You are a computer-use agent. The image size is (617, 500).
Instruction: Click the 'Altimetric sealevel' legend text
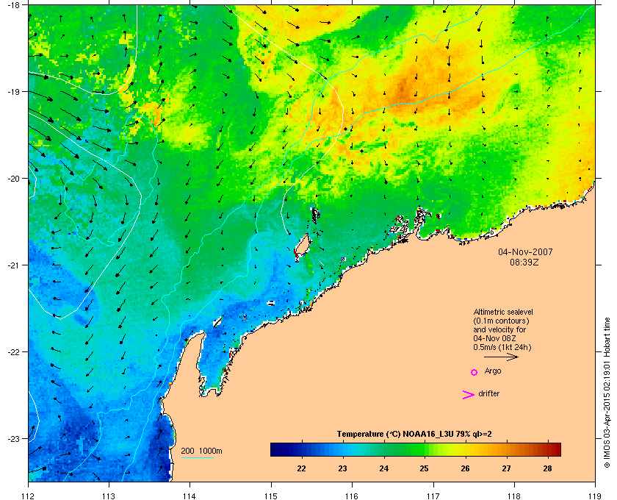click(503, 312)
